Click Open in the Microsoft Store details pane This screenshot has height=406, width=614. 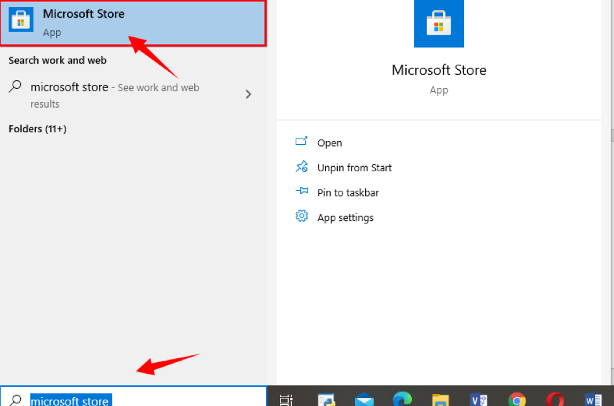point(329,143)
